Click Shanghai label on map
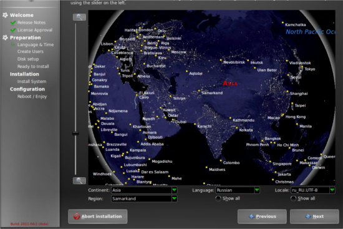The image size is (343, 229). (299, 94)
